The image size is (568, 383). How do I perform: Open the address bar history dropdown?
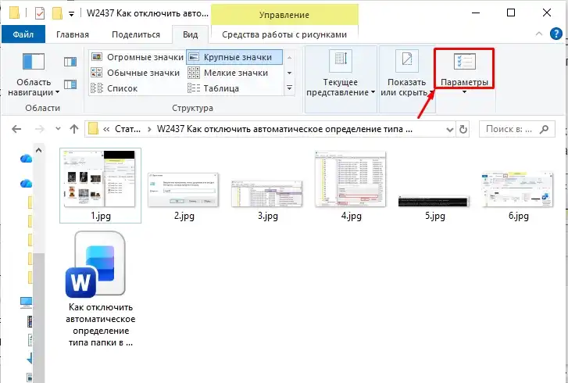tap(450, 130)
